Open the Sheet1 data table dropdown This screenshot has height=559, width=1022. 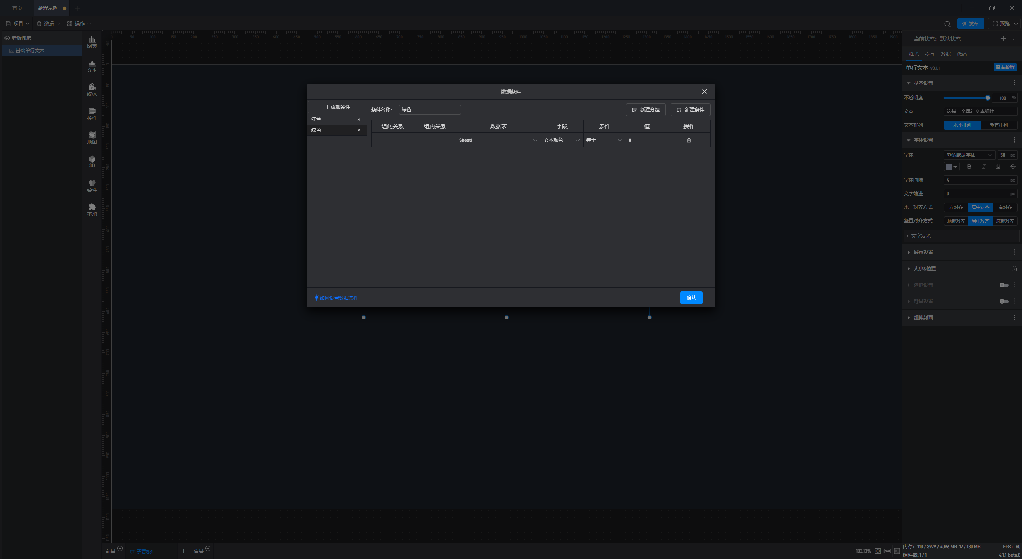(x=498, y=140)
